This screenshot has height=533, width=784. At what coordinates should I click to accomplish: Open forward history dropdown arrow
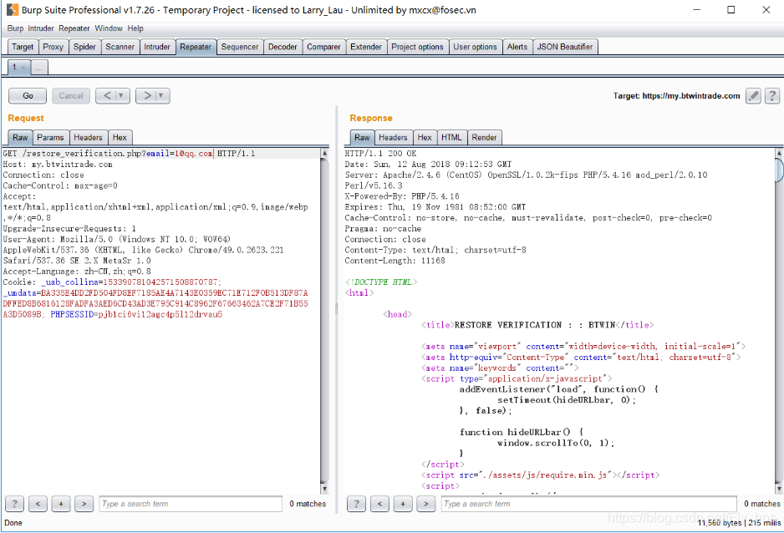tap(161, 95)
